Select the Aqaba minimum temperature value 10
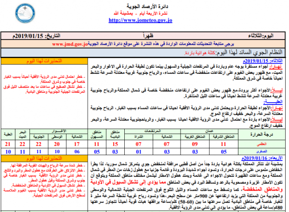 [x=8, y=151]
